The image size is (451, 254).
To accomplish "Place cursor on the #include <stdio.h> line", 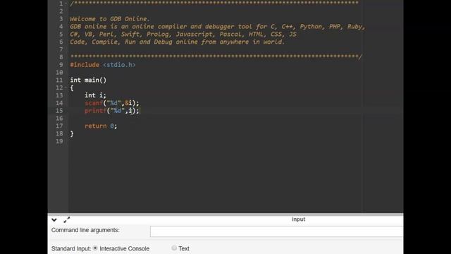I will (x=103, y=65).
